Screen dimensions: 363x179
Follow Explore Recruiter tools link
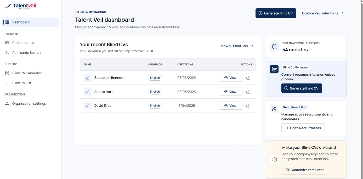tap(323, 13)
